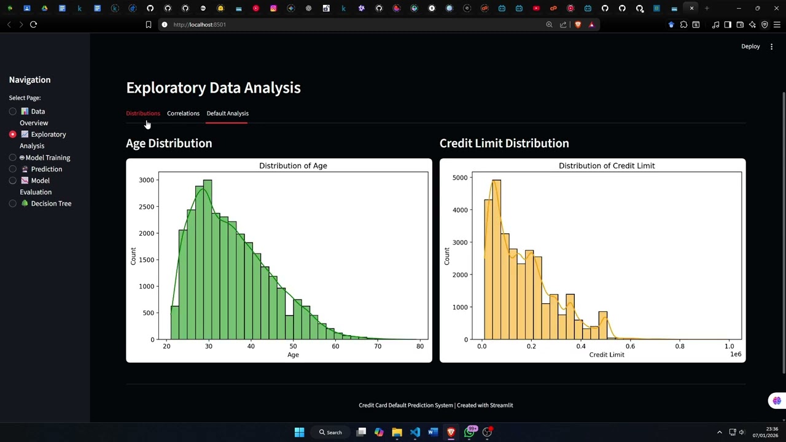Open the browser hamburger menu
The width and height of the screenshot is (786, 442).
pos(777,25)
